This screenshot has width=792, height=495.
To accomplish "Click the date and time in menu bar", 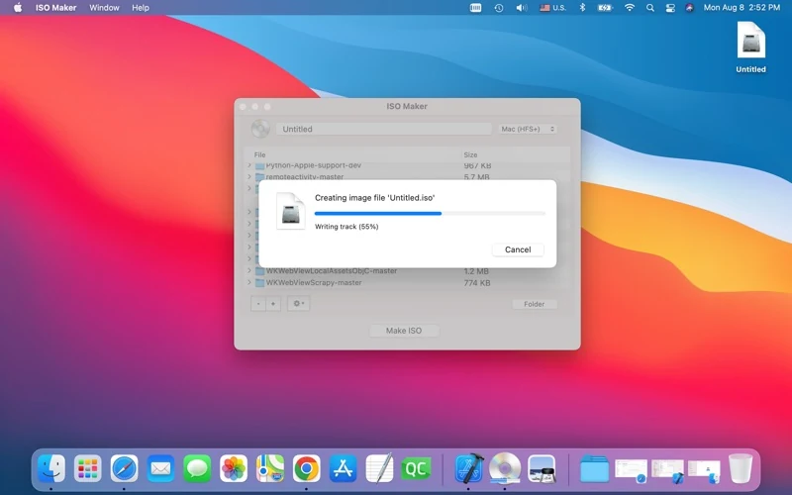I will tap(742, 8).
